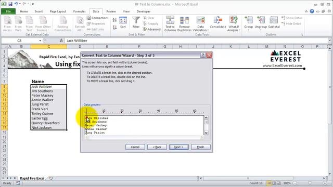Click Edit Links in Connections group
This screenshot has width=333, height=187.
(96, 29)
